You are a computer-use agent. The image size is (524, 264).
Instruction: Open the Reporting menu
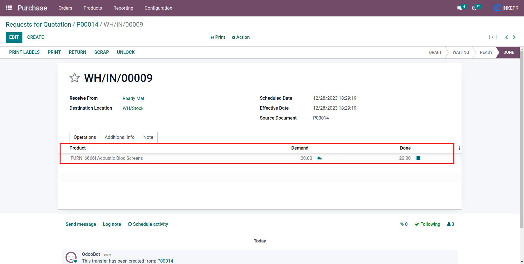pos(123,8)
